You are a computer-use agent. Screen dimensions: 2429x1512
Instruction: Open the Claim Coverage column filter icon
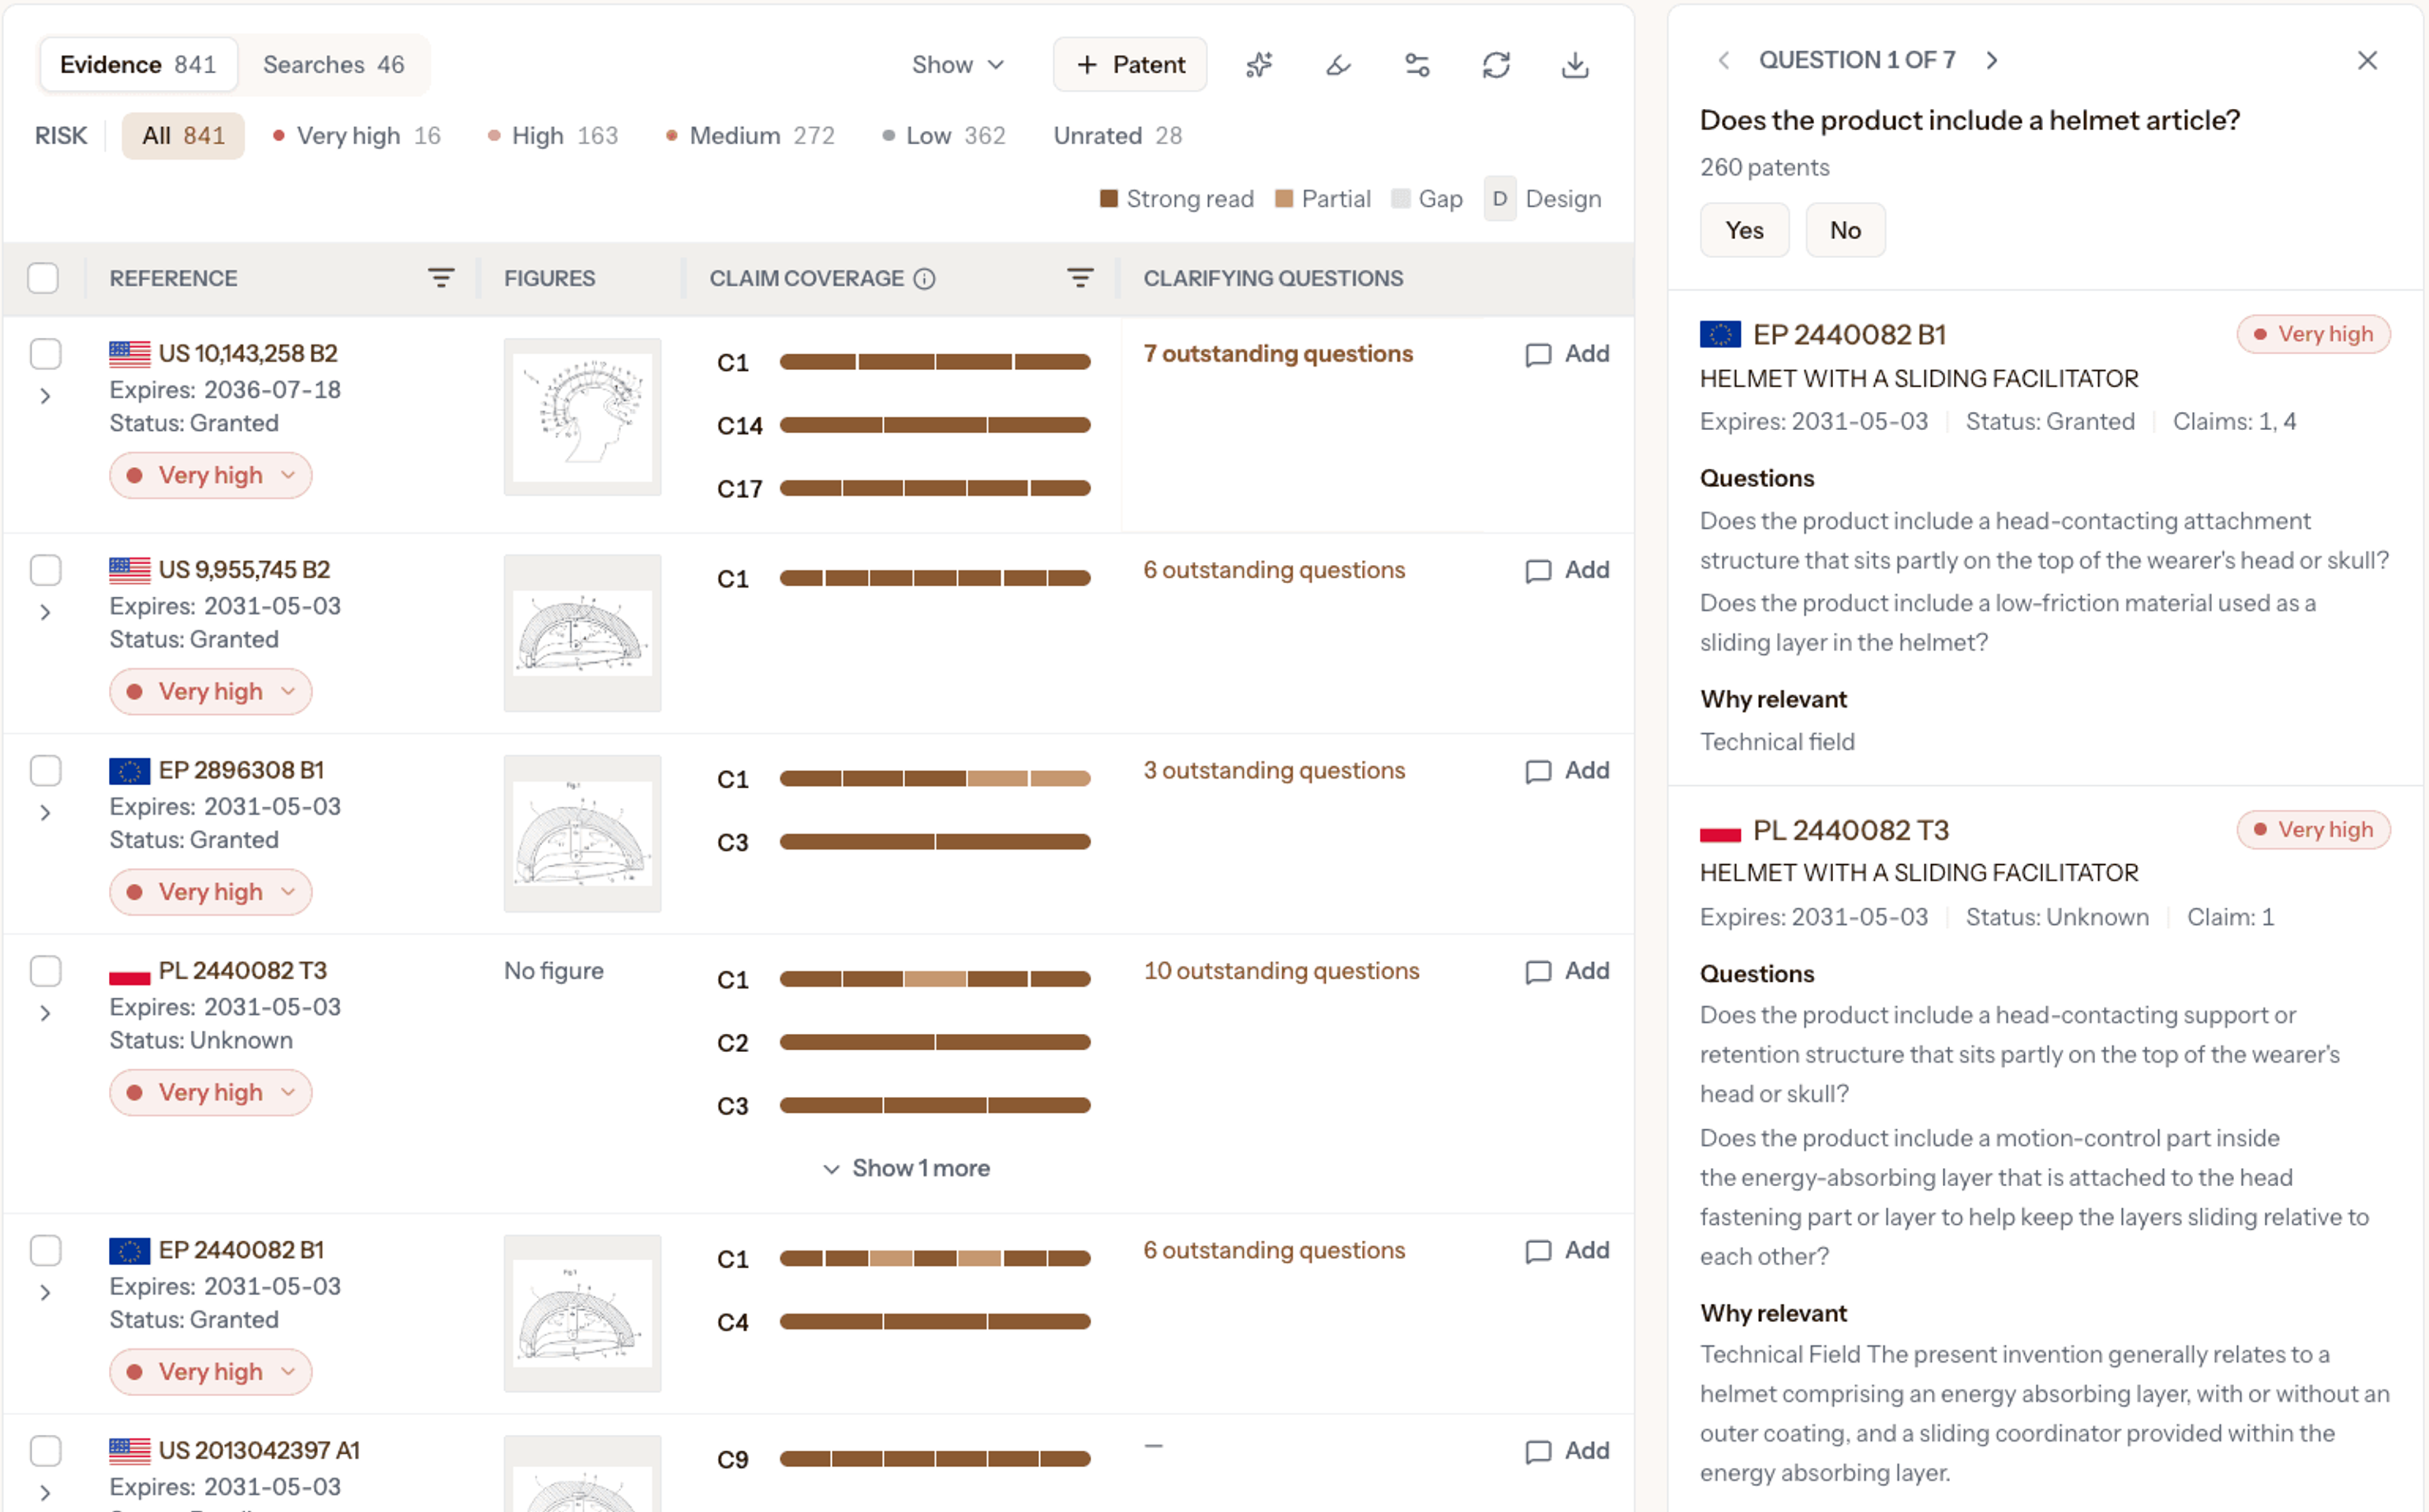[x=1080, y=278]
